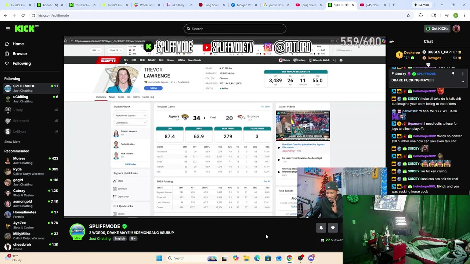Click SPLIFFMODE channel avatar with LIVE badge
470x264 pixels.
pyautogui.click(x=77, y=232)
